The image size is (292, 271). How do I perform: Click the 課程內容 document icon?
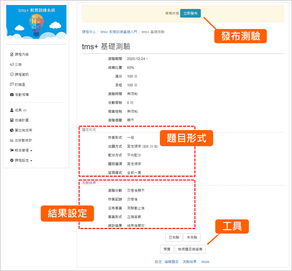pyautogui.click(x=12, y=54)
